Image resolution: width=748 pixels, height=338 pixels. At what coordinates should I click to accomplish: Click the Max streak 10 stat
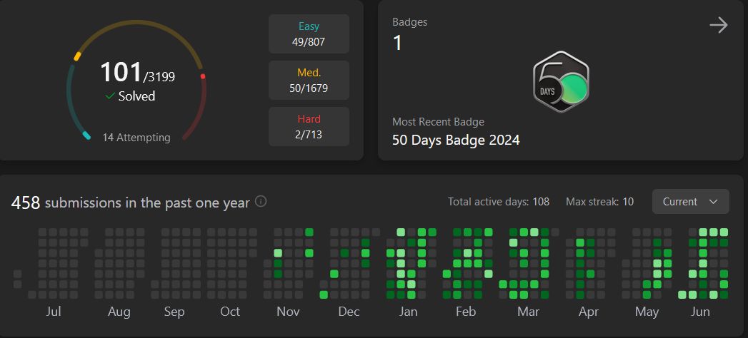pos(599,202)
